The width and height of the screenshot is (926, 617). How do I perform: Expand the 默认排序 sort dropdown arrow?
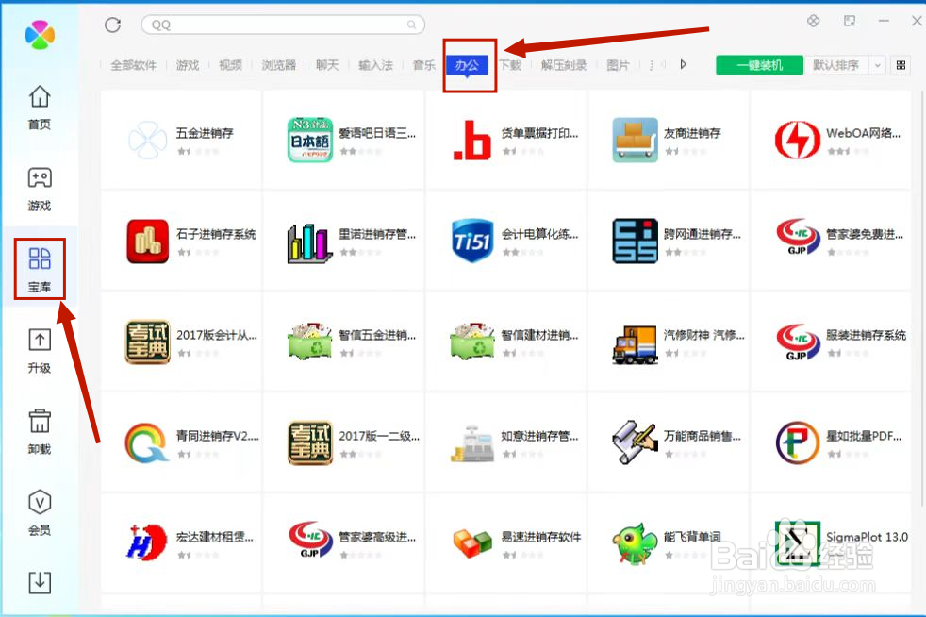coord(878,65)
